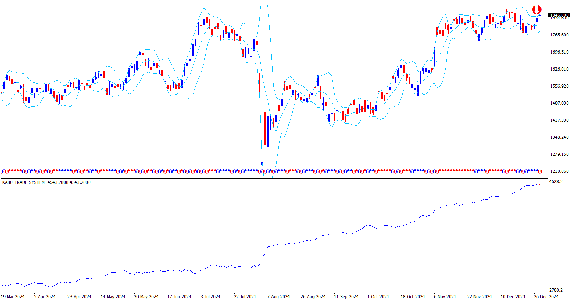The height and width of the screenshot is (301, 570).
Task: Select the 26 Dec 2024 date label
Action: pyautogui.click(x=546, y=296)
